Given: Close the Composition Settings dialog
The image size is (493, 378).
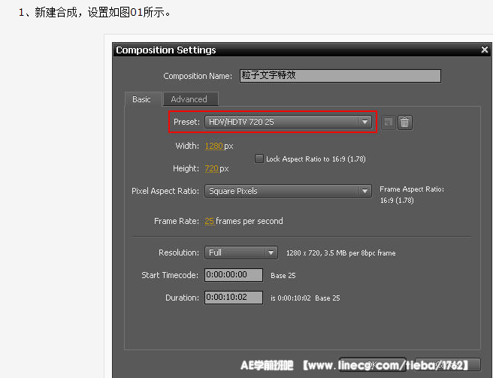Looking at the screenshot, I should pos(485,50).
